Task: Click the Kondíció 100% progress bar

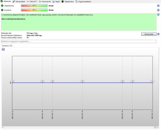Action: point(34,10)
